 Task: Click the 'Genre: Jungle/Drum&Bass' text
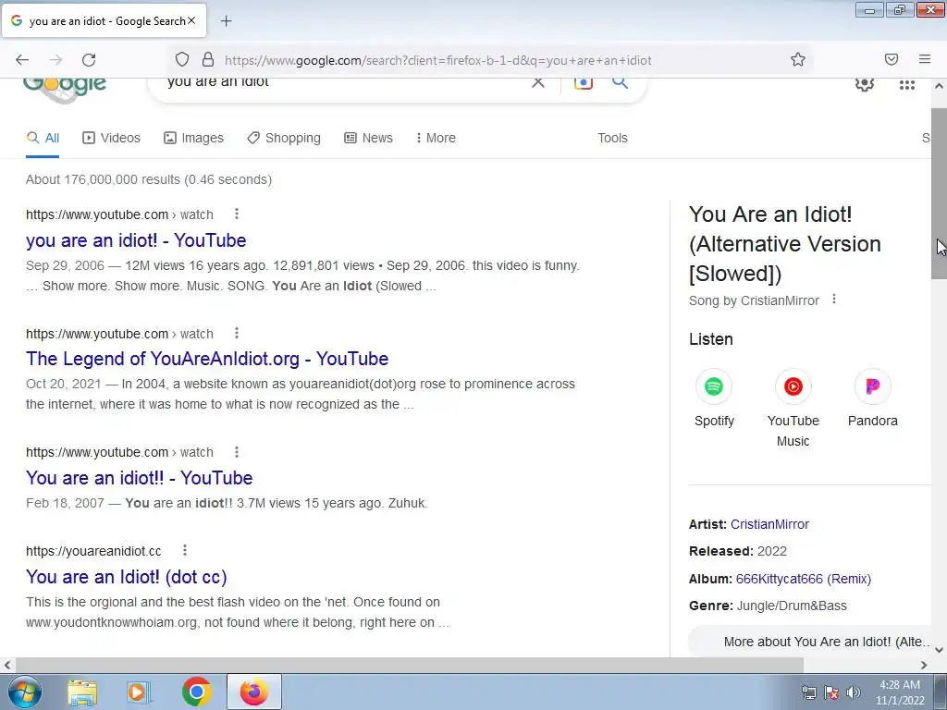(768, 606)
